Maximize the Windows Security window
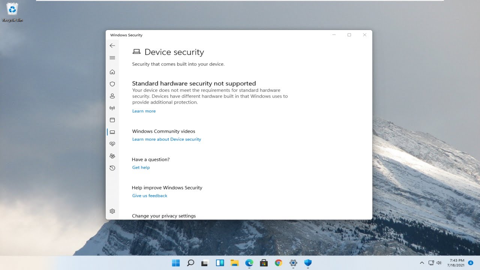This screenshot has height=270, width=480. [x=349, y=35]
